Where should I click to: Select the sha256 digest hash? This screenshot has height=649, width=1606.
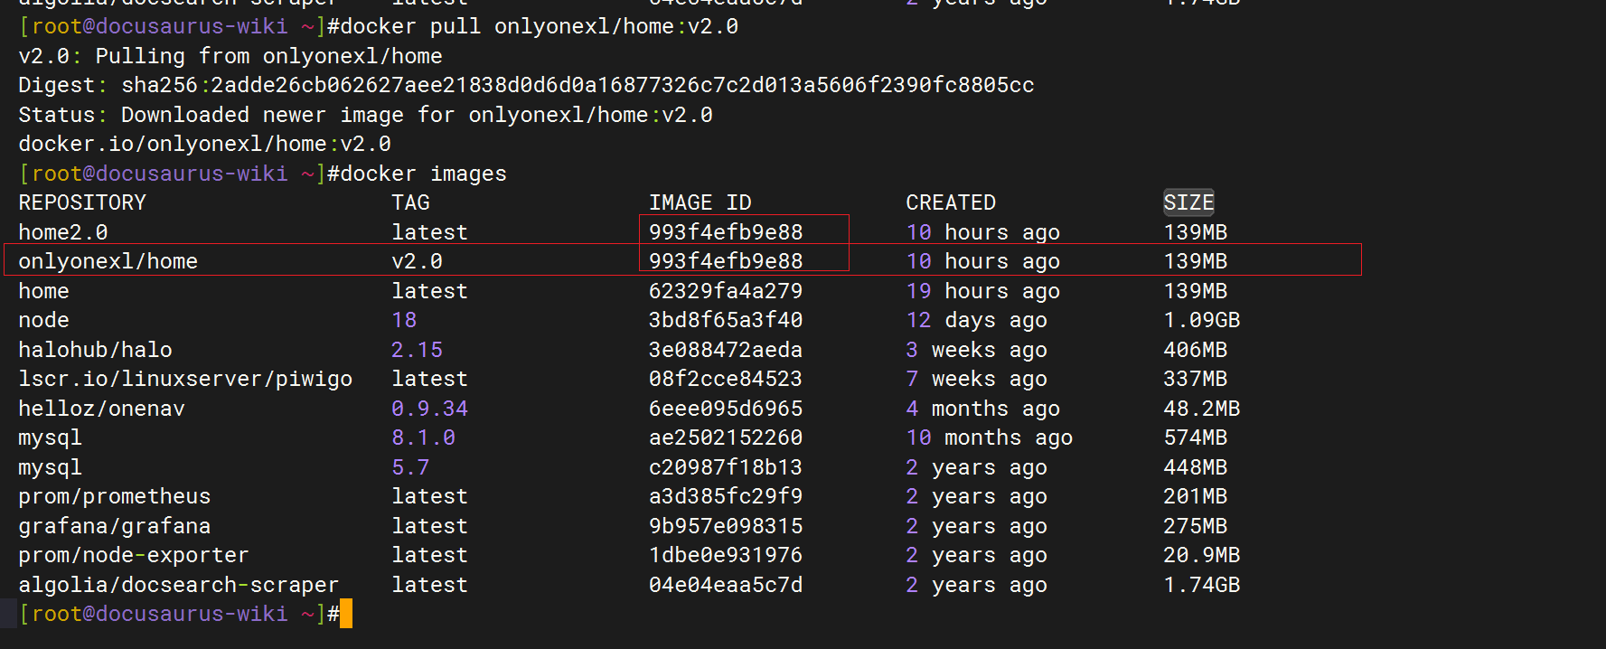click(578, 85)
